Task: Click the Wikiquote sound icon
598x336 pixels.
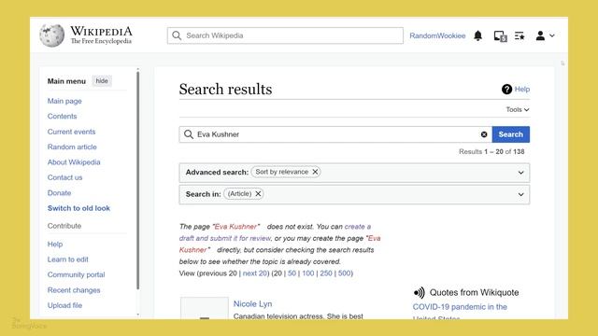Action: pyautogui.click(x=419, y=292)
